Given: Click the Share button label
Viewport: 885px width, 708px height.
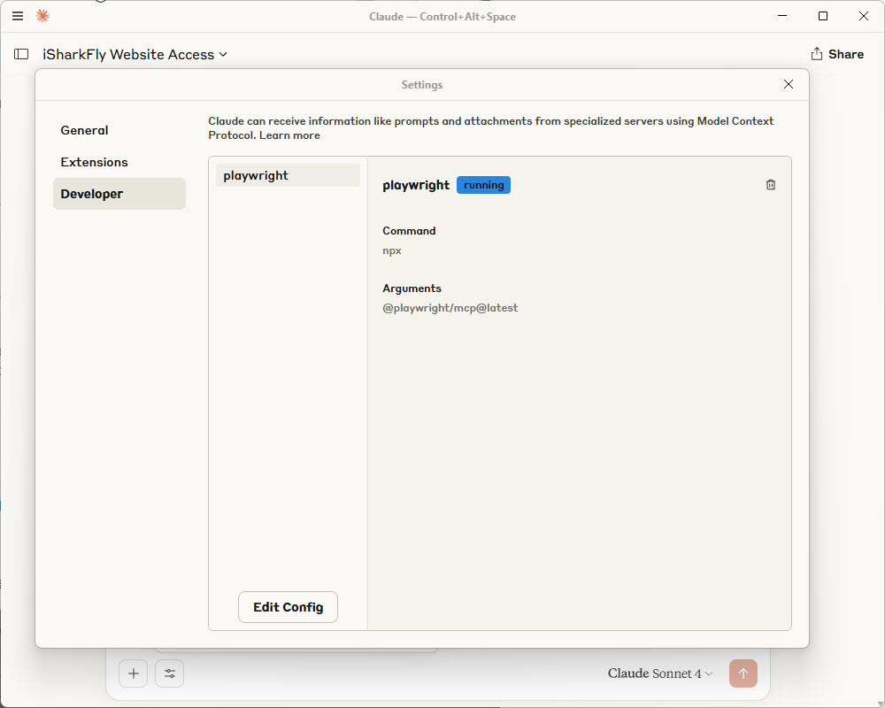Looking at the screenshot, I should tap(845, 54).
